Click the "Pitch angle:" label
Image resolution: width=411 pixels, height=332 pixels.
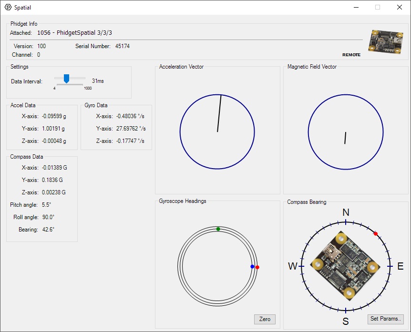tap(24, 205)
